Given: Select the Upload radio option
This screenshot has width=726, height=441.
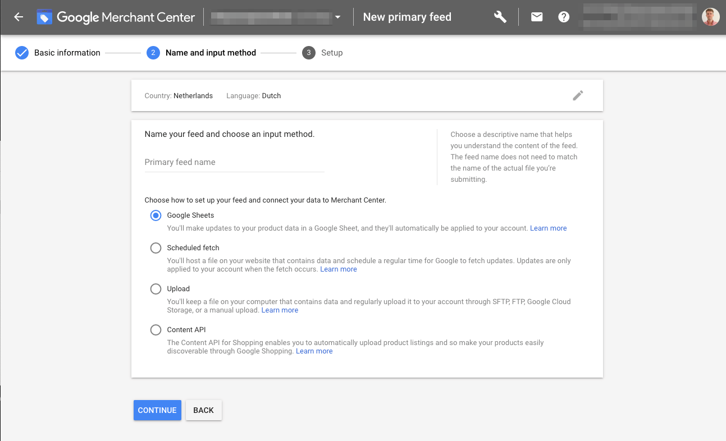Looking at the screenshot, I should [156, 289].
